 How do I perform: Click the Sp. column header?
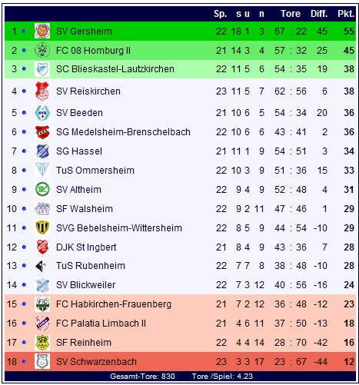(x=221, y=14)
